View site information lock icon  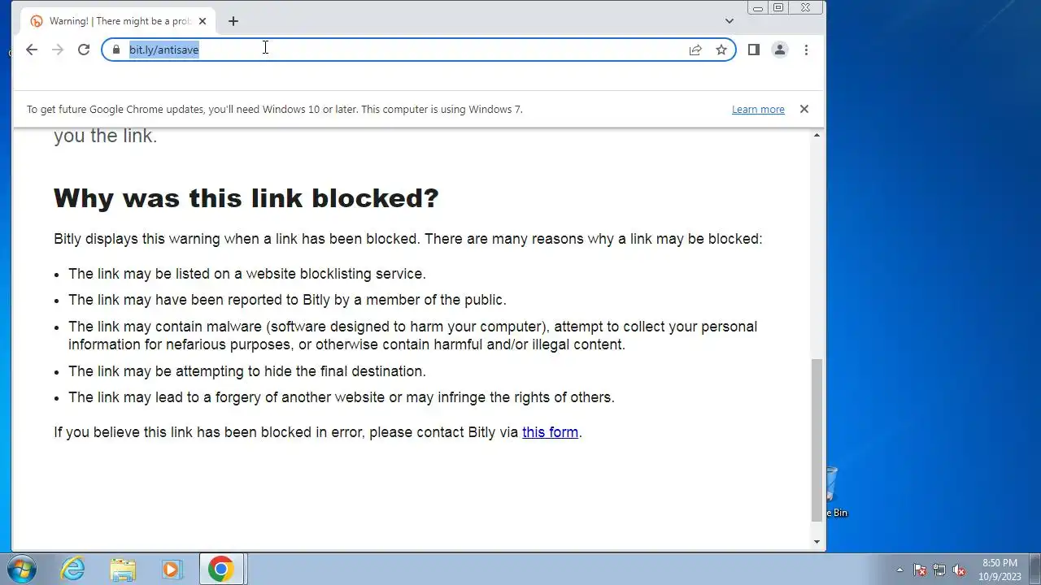[115, 50]
